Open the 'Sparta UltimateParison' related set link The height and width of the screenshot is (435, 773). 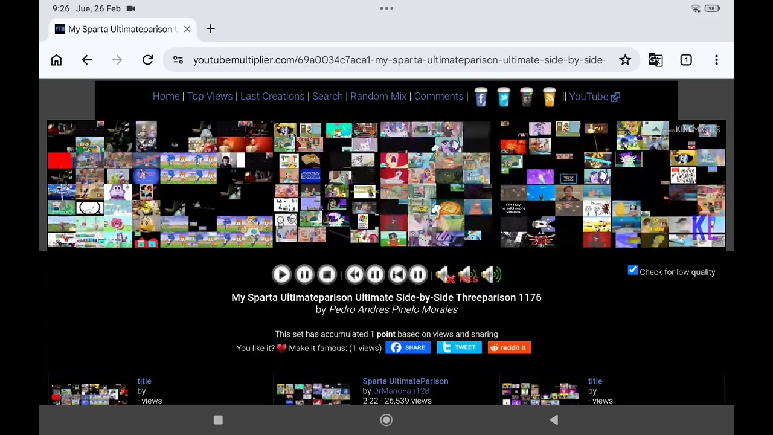(x=405, y=381)
